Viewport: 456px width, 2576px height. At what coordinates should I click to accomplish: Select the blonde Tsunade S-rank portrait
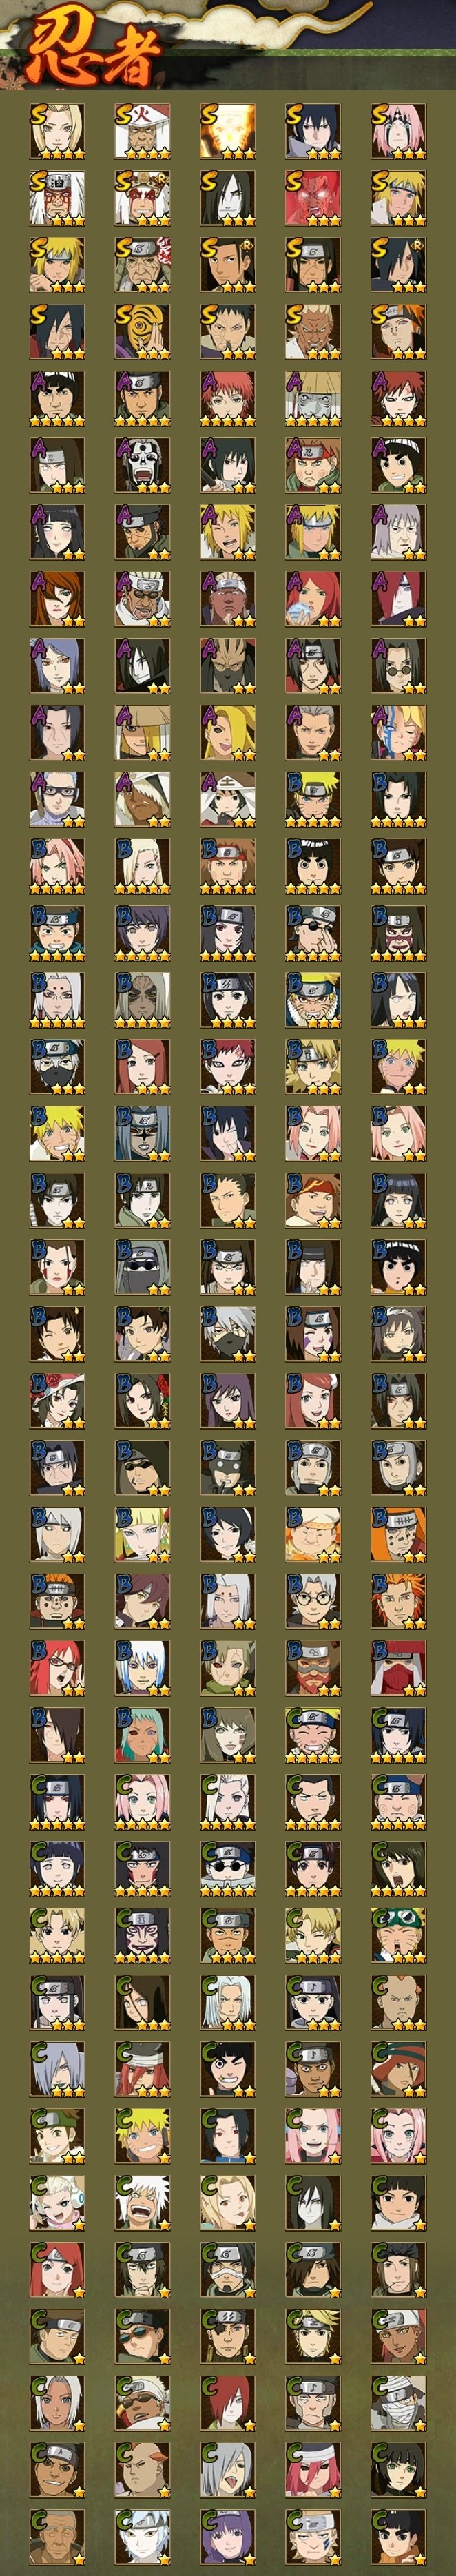click(x=57, y=132)
